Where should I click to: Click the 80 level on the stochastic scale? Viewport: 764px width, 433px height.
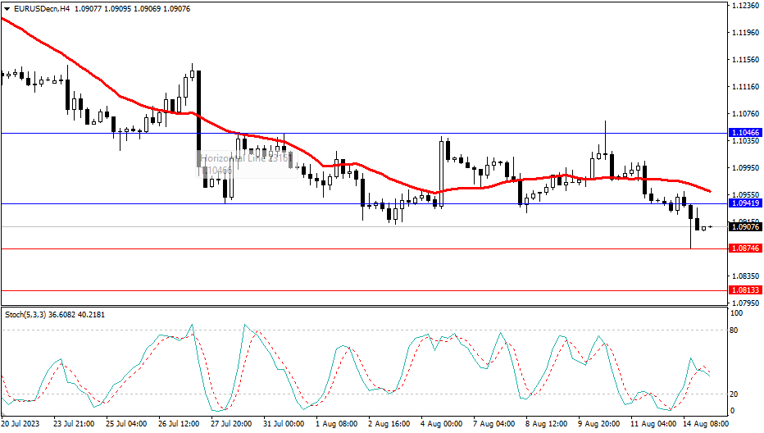click(x=736, y=330)
